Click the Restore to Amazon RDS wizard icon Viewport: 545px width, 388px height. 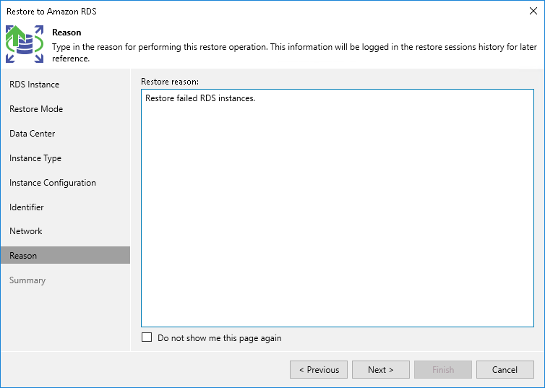tap(25, 45)
